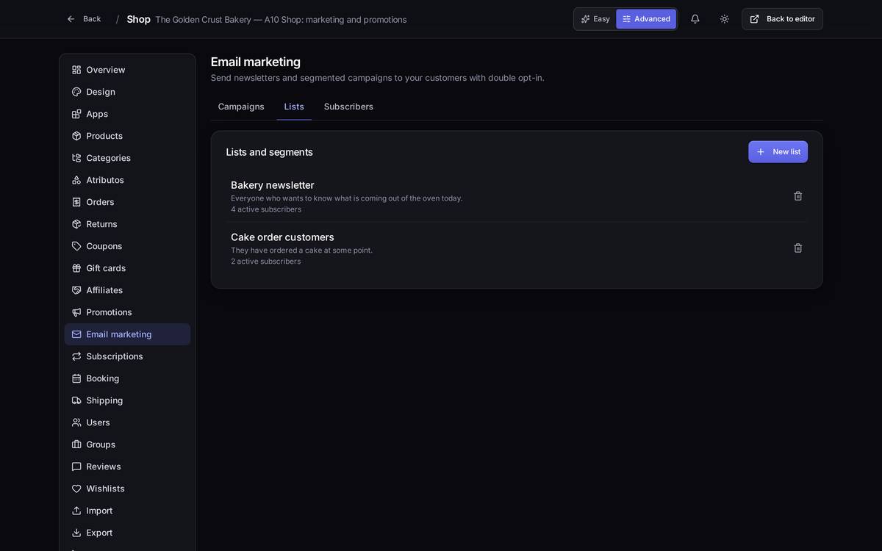Go to Import in the sidebar

(x=127, y=511)
